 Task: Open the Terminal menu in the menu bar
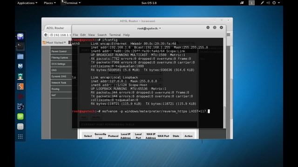115,35
